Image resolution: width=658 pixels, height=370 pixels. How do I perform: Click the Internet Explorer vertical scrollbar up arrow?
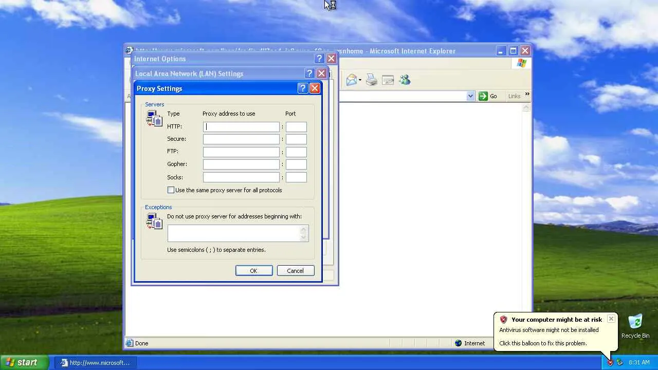(x=526, y=107)
